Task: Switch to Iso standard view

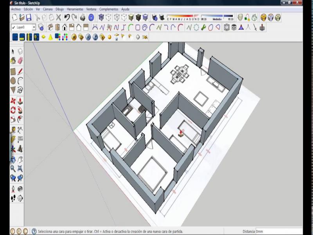Action: coord(51,27)
